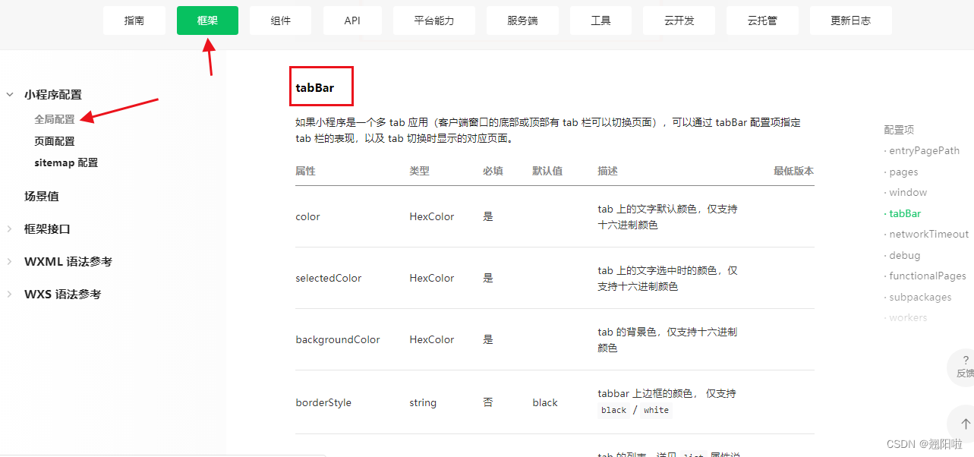Image resolution: width=974 pixels, height=457 pixels.
Task: Collapse the 小程序配置 section chevron
Action: pos(9,94)
